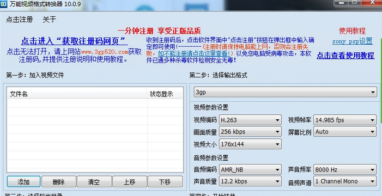
Task: Click the 音频参数设置 label
Action: 211,158
